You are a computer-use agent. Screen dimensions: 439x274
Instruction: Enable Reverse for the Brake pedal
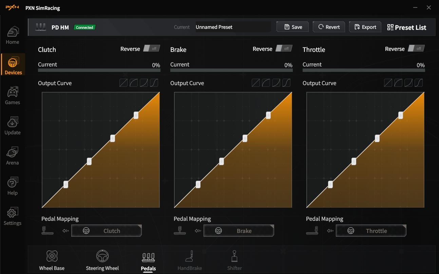284,48
